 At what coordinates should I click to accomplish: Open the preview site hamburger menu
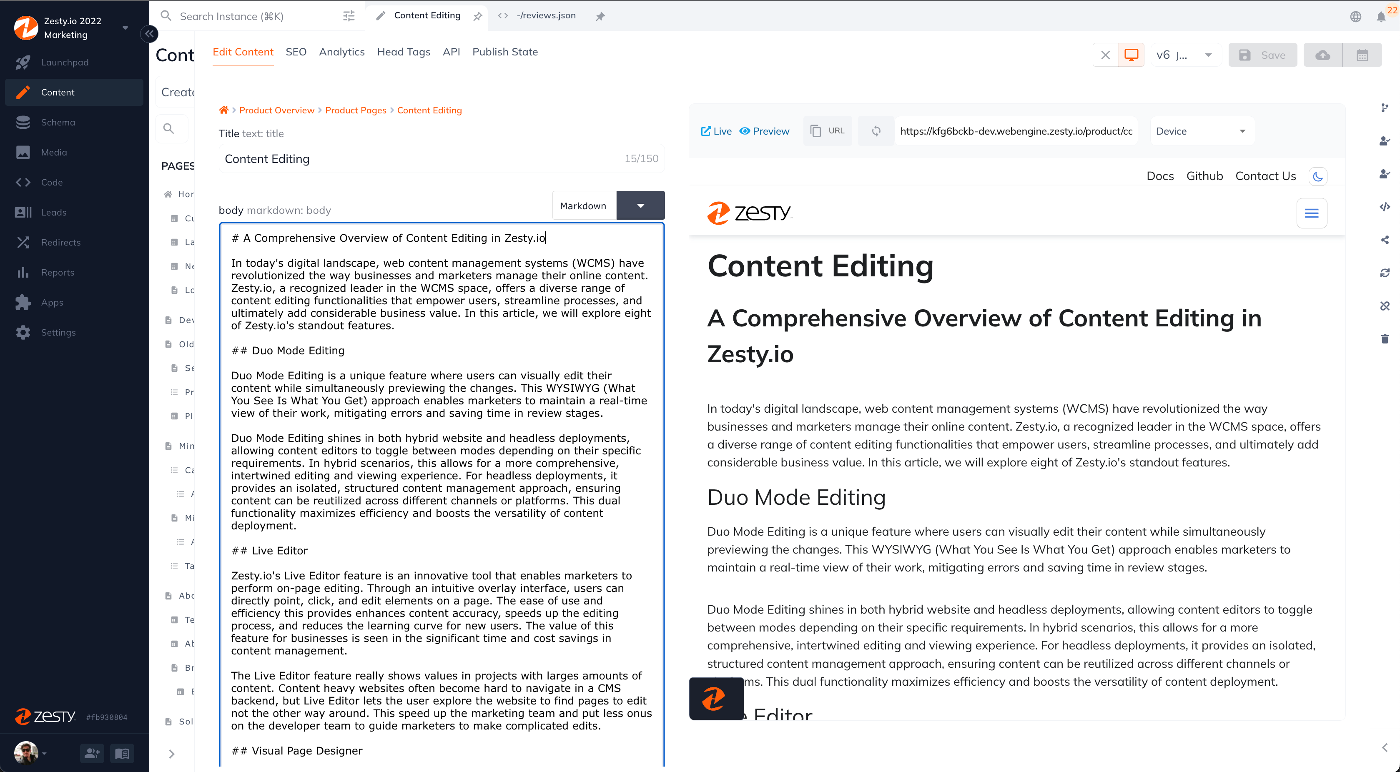tap(1312, 213)
